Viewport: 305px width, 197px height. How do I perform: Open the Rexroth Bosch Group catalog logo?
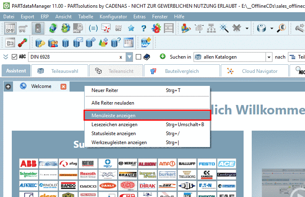click(x=88, y=175)
